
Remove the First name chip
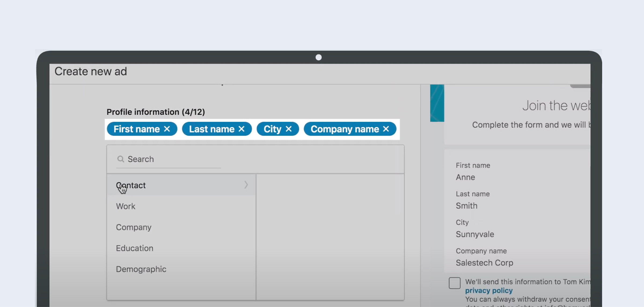pyautogui.click(x=167, y=129)
